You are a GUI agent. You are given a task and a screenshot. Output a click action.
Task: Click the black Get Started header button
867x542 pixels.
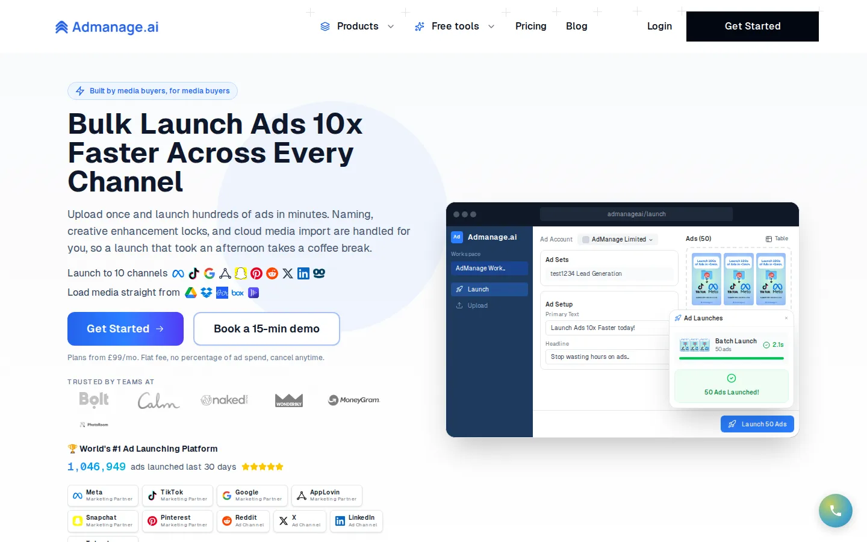[x=753, y=26]
